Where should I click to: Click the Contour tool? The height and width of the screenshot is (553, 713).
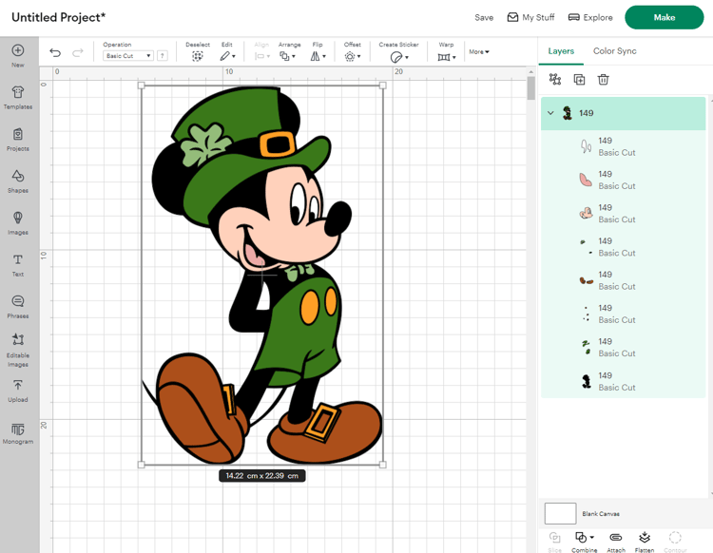coord(675,542)
